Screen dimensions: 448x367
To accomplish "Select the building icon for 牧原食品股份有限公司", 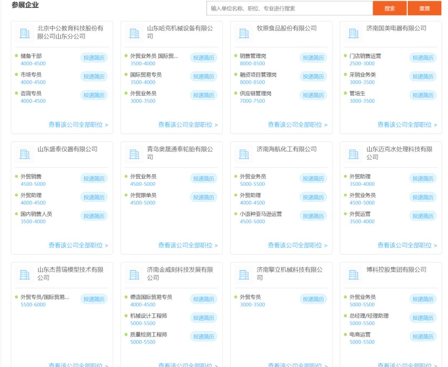I will [x=243, y=33].
